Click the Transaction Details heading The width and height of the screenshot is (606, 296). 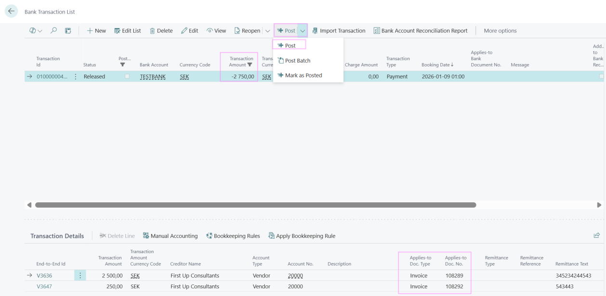pyautogui.click(x=57, y=236)
